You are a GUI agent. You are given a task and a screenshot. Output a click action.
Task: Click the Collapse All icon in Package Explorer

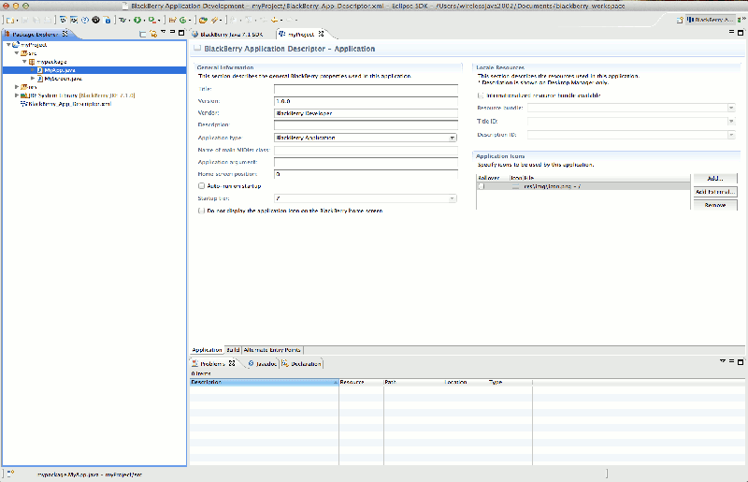tap(143, 34)
